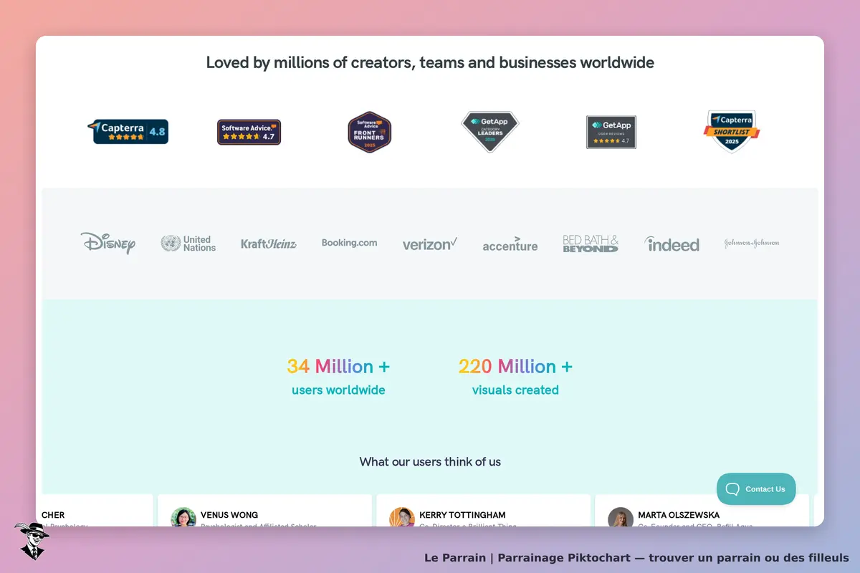This screenshot has height=573, width=860.
Task: Click the Indeed logo
Action: click(672, 244)
